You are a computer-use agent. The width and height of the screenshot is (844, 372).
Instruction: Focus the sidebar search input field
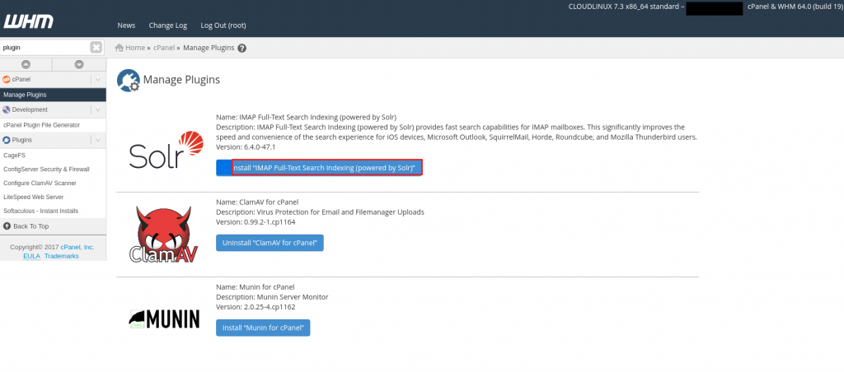(45, 47)
